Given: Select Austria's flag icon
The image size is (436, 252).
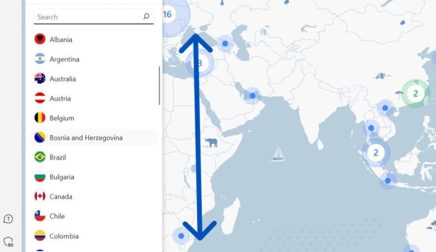Looking at the screenshot, I should pos(40,98).
